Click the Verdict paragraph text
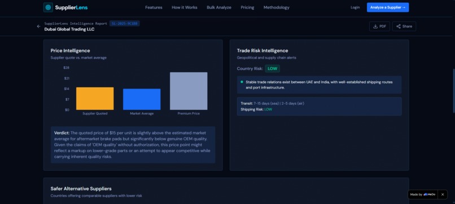The width and height of the screenshot is (455, 204). click(133, 145)
